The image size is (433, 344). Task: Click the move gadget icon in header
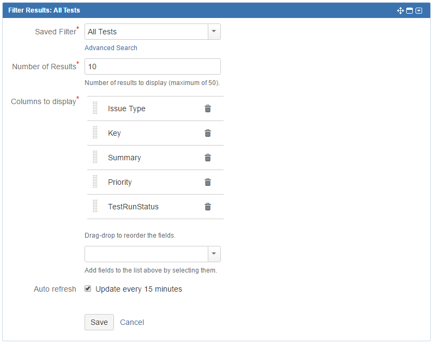coord(400,10)
